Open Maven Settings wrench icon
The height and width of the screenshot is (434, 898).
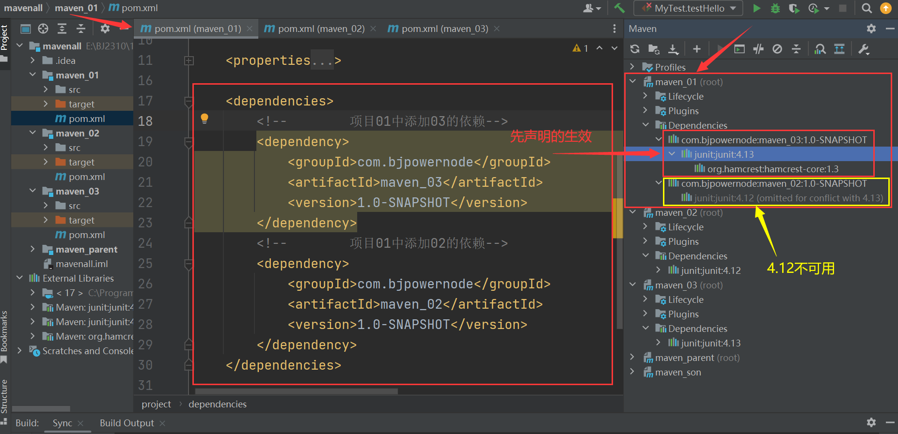point(864,49)
